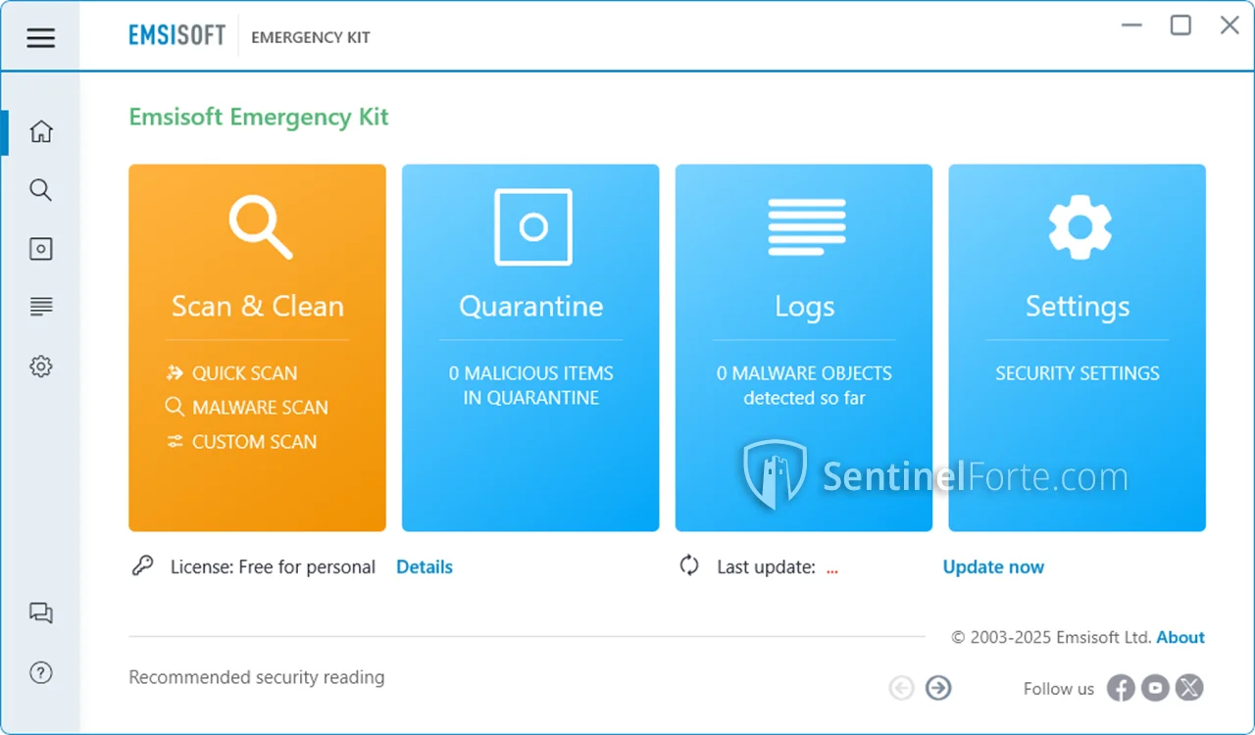Open Settings from sidebar gear icon
This screenshot has height=735, width=1255.
(x=40, y=367)
